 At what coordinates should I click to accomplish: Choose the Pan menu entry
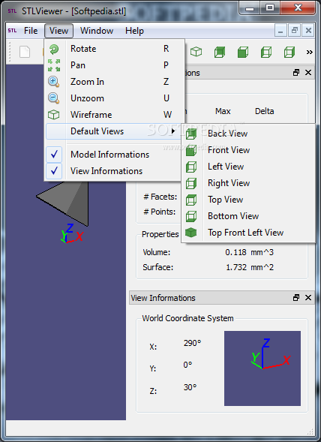tap(115, 65)
